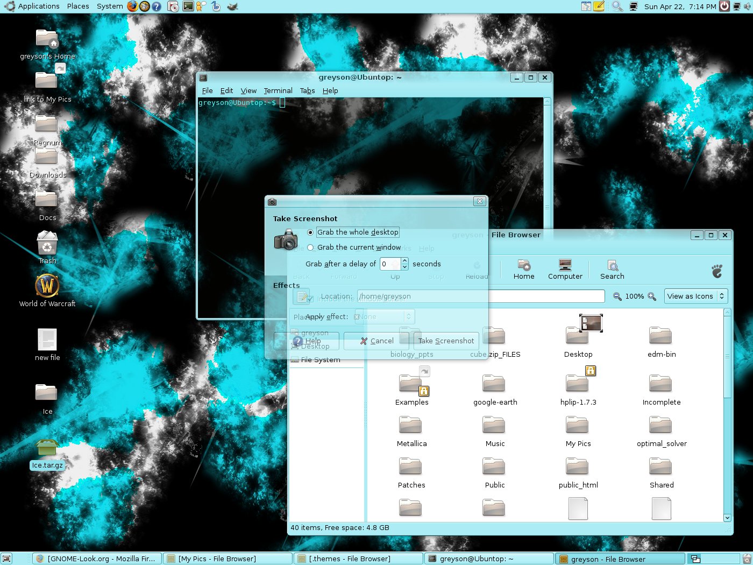Open the Trash icon on the desktop
Viewport: 753px width, 565px height.
47,248
